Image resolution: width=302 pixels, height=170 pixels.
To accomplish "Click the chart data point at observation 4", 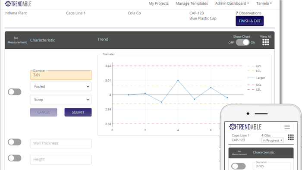I will pos(178,80).
